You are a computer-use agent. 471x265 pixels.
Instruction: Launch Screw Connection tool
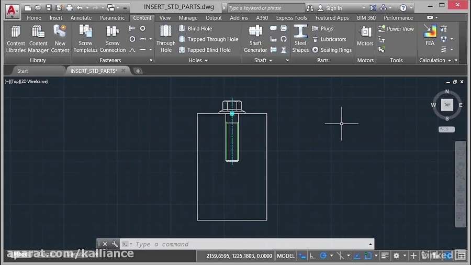(x=113, y=39)
